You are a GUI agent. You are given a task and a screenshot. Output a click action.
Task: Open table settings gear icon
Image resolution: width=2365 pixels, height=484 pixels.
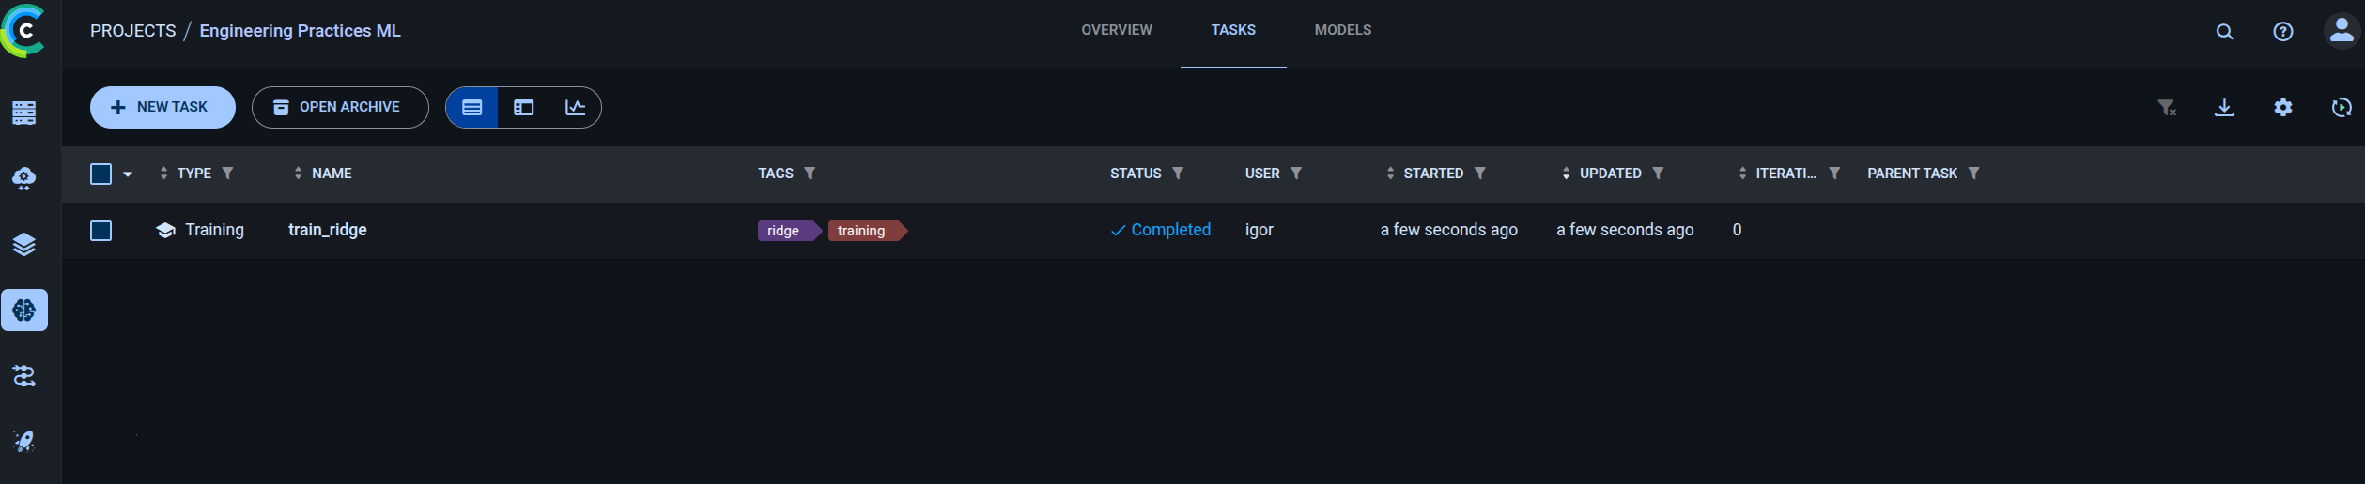click(2282, 108)
